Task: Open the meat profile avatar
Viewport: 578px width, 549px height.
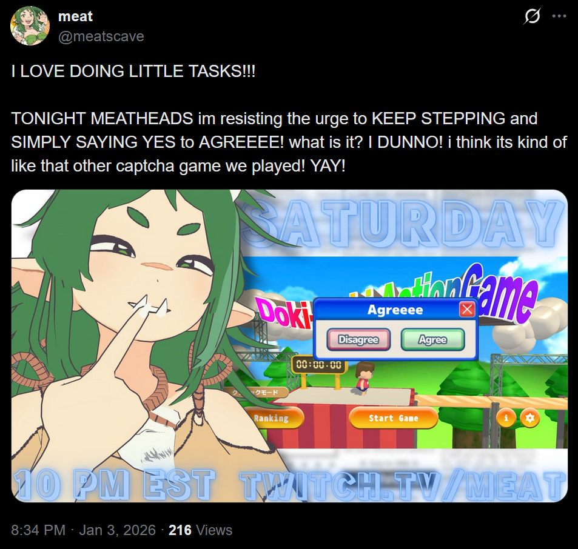Action: coord(30,26)
